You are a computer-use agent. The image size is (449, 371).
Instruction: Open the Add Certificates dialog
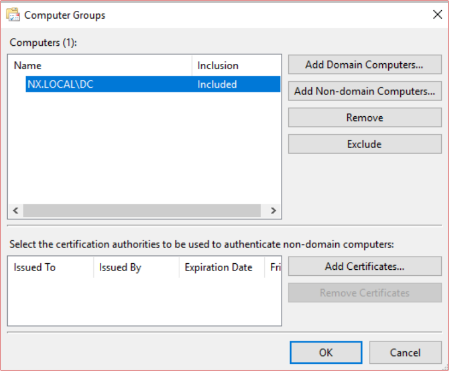point(365,266)
